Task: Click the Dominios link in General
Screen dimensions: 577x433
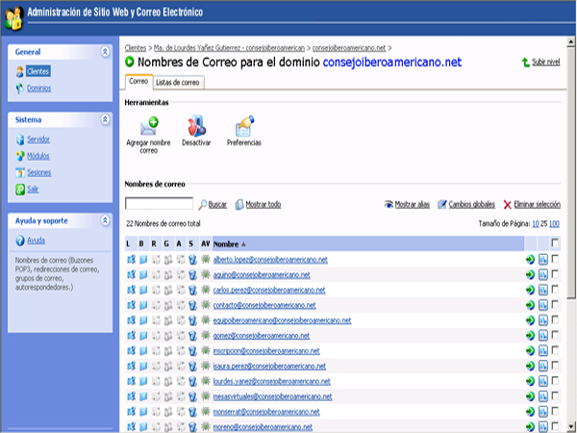Action: [39, 89]
